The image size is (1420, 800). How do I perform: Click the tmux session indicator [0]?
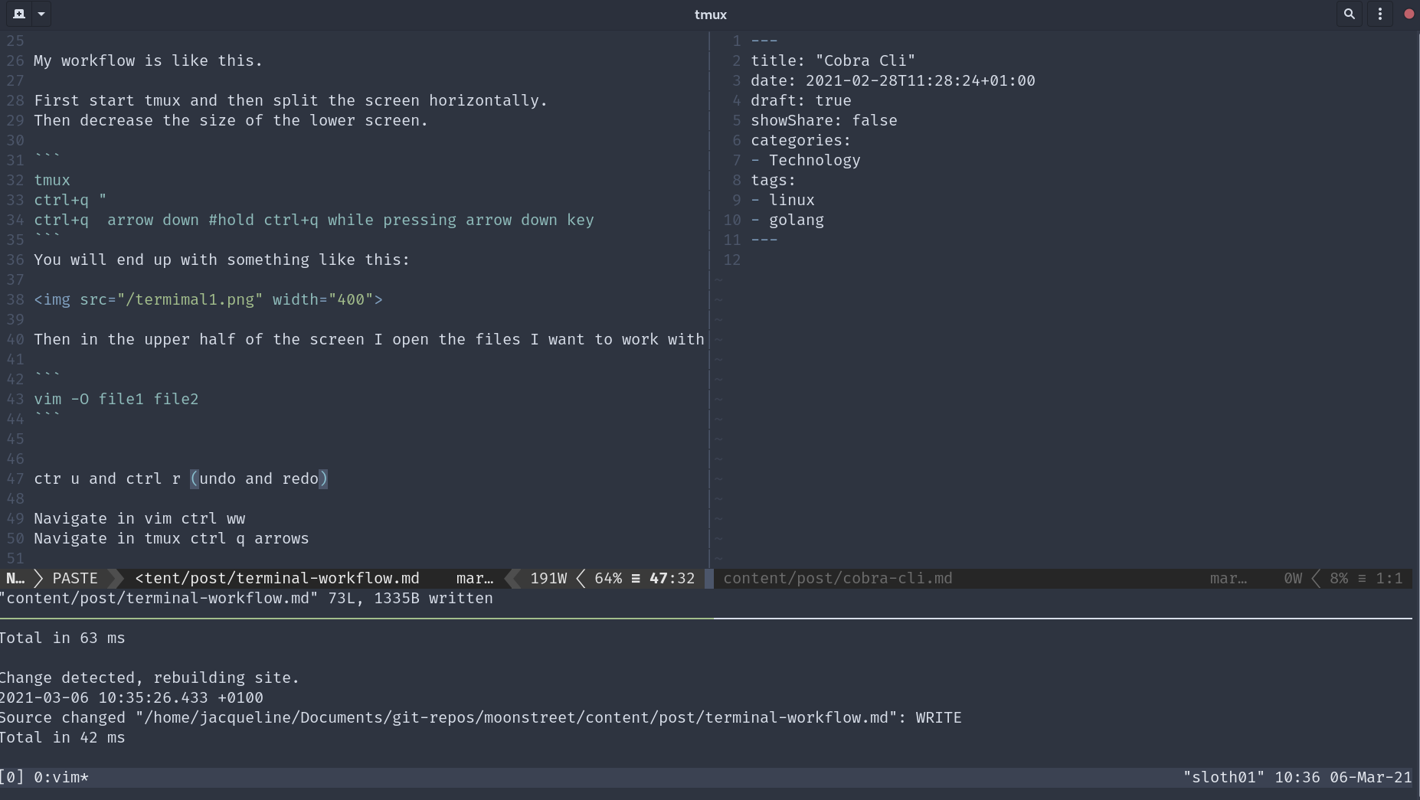[12, 777]
